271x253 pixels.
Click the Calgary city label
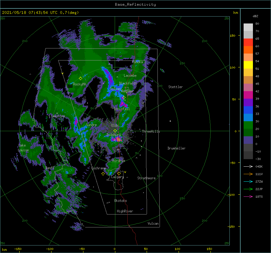point(117,177)
